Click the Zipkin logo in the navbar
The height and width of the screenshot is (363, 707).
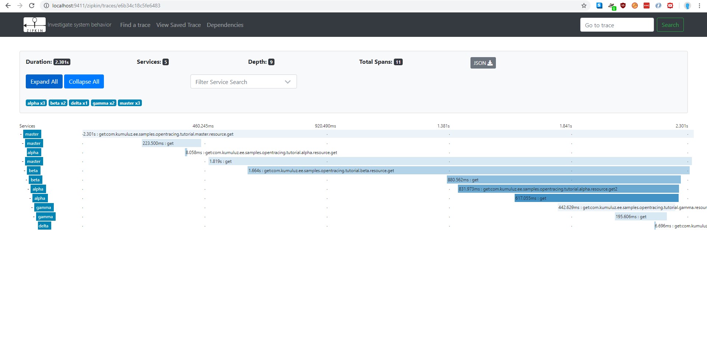(35, 25)
